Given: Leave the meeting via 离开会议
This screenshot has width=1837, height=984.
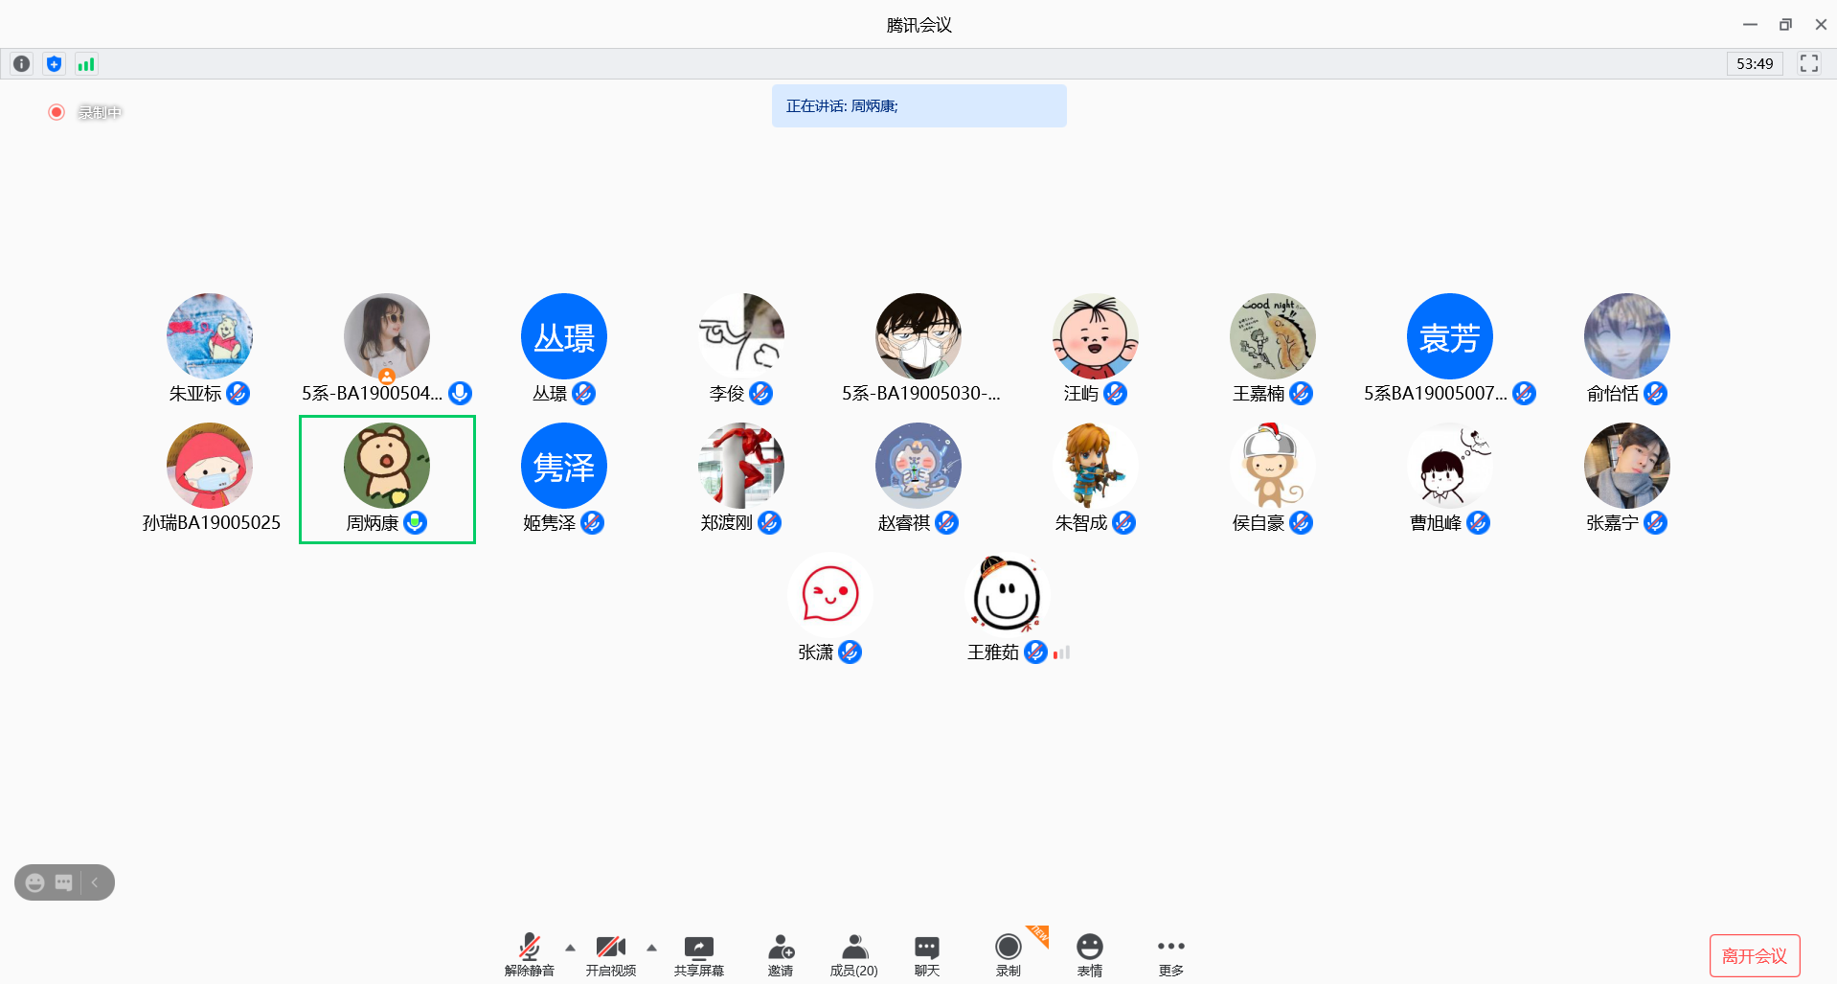Looking at the screenshot, I should pos(1754,955).
